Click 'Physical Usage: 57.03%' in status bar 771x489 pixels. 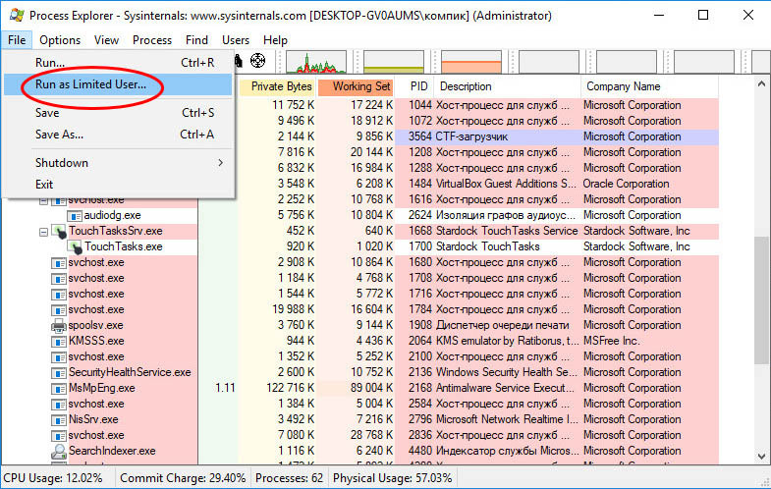tap(393, 478)
